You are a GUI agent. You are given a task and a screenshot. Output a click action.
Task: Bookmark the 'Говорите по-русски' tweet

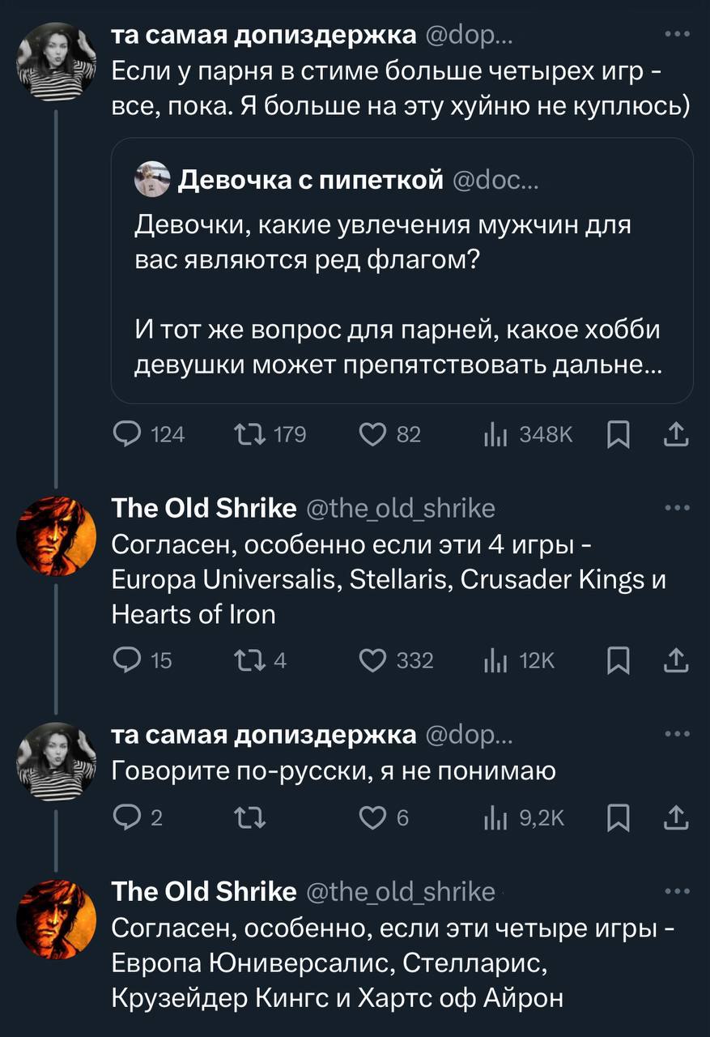(x=619, y=818)
